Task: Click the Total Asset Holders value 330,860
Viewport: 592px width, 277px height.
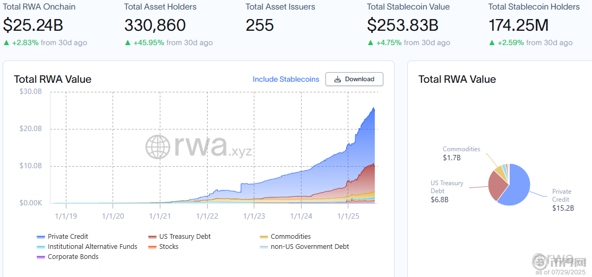Action: (155, 25)
